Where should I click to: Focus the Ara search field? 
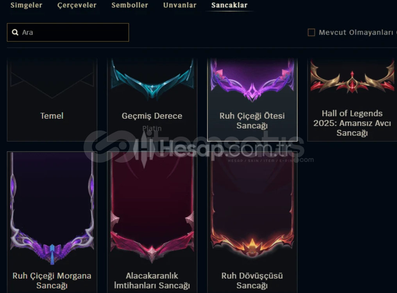point(68,32)
